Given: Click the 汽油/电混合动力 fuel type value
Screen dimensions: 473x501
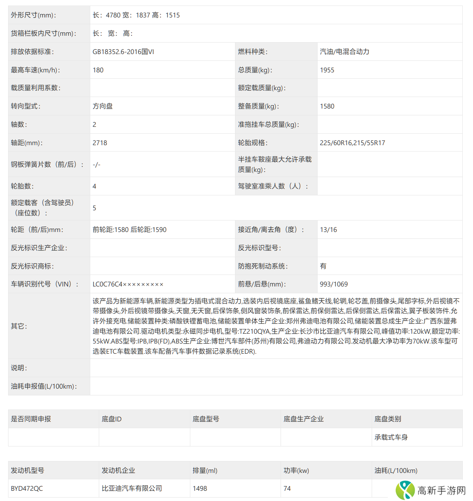Looking at the screenshot, I should coord(344,52).
